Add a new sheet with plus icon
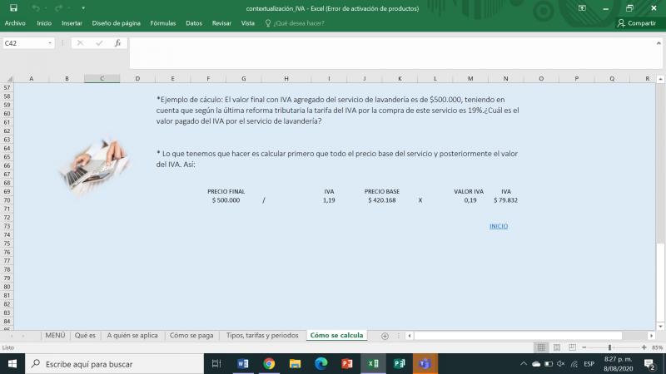The width and height of the screenshot is (666, 374). click(x=385, y=336)
